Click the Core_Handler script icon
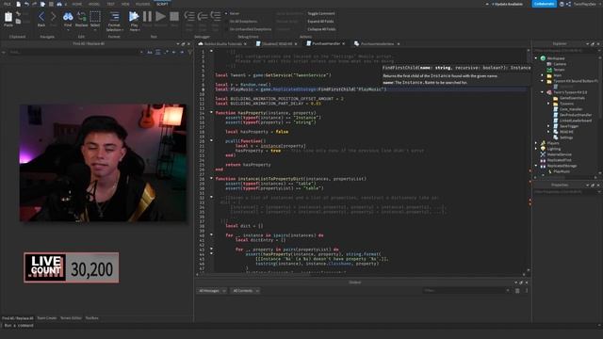This screenshot has width=603, height=339. (x=555, y=109)
